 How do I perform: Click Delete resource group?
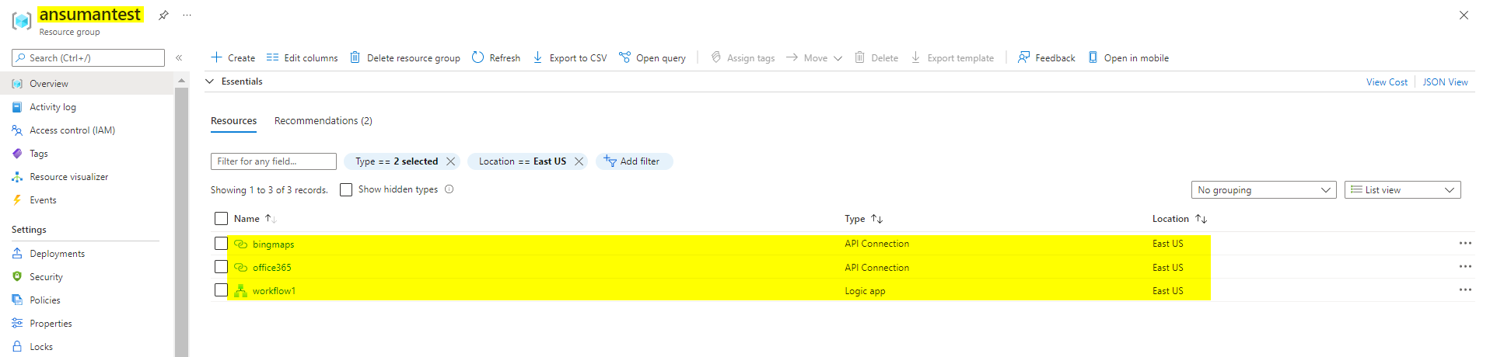[x=404, y=57]
